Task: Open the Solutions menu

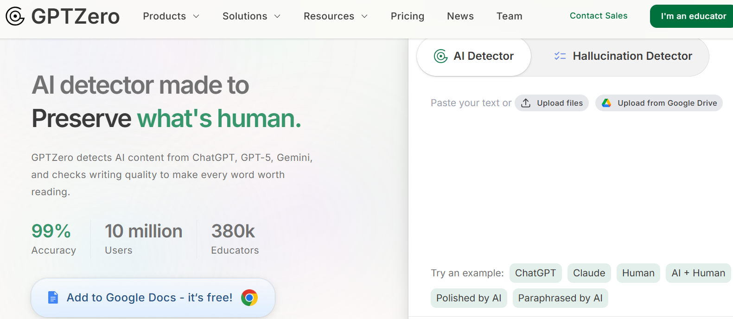Action: [x=252, y=16]
